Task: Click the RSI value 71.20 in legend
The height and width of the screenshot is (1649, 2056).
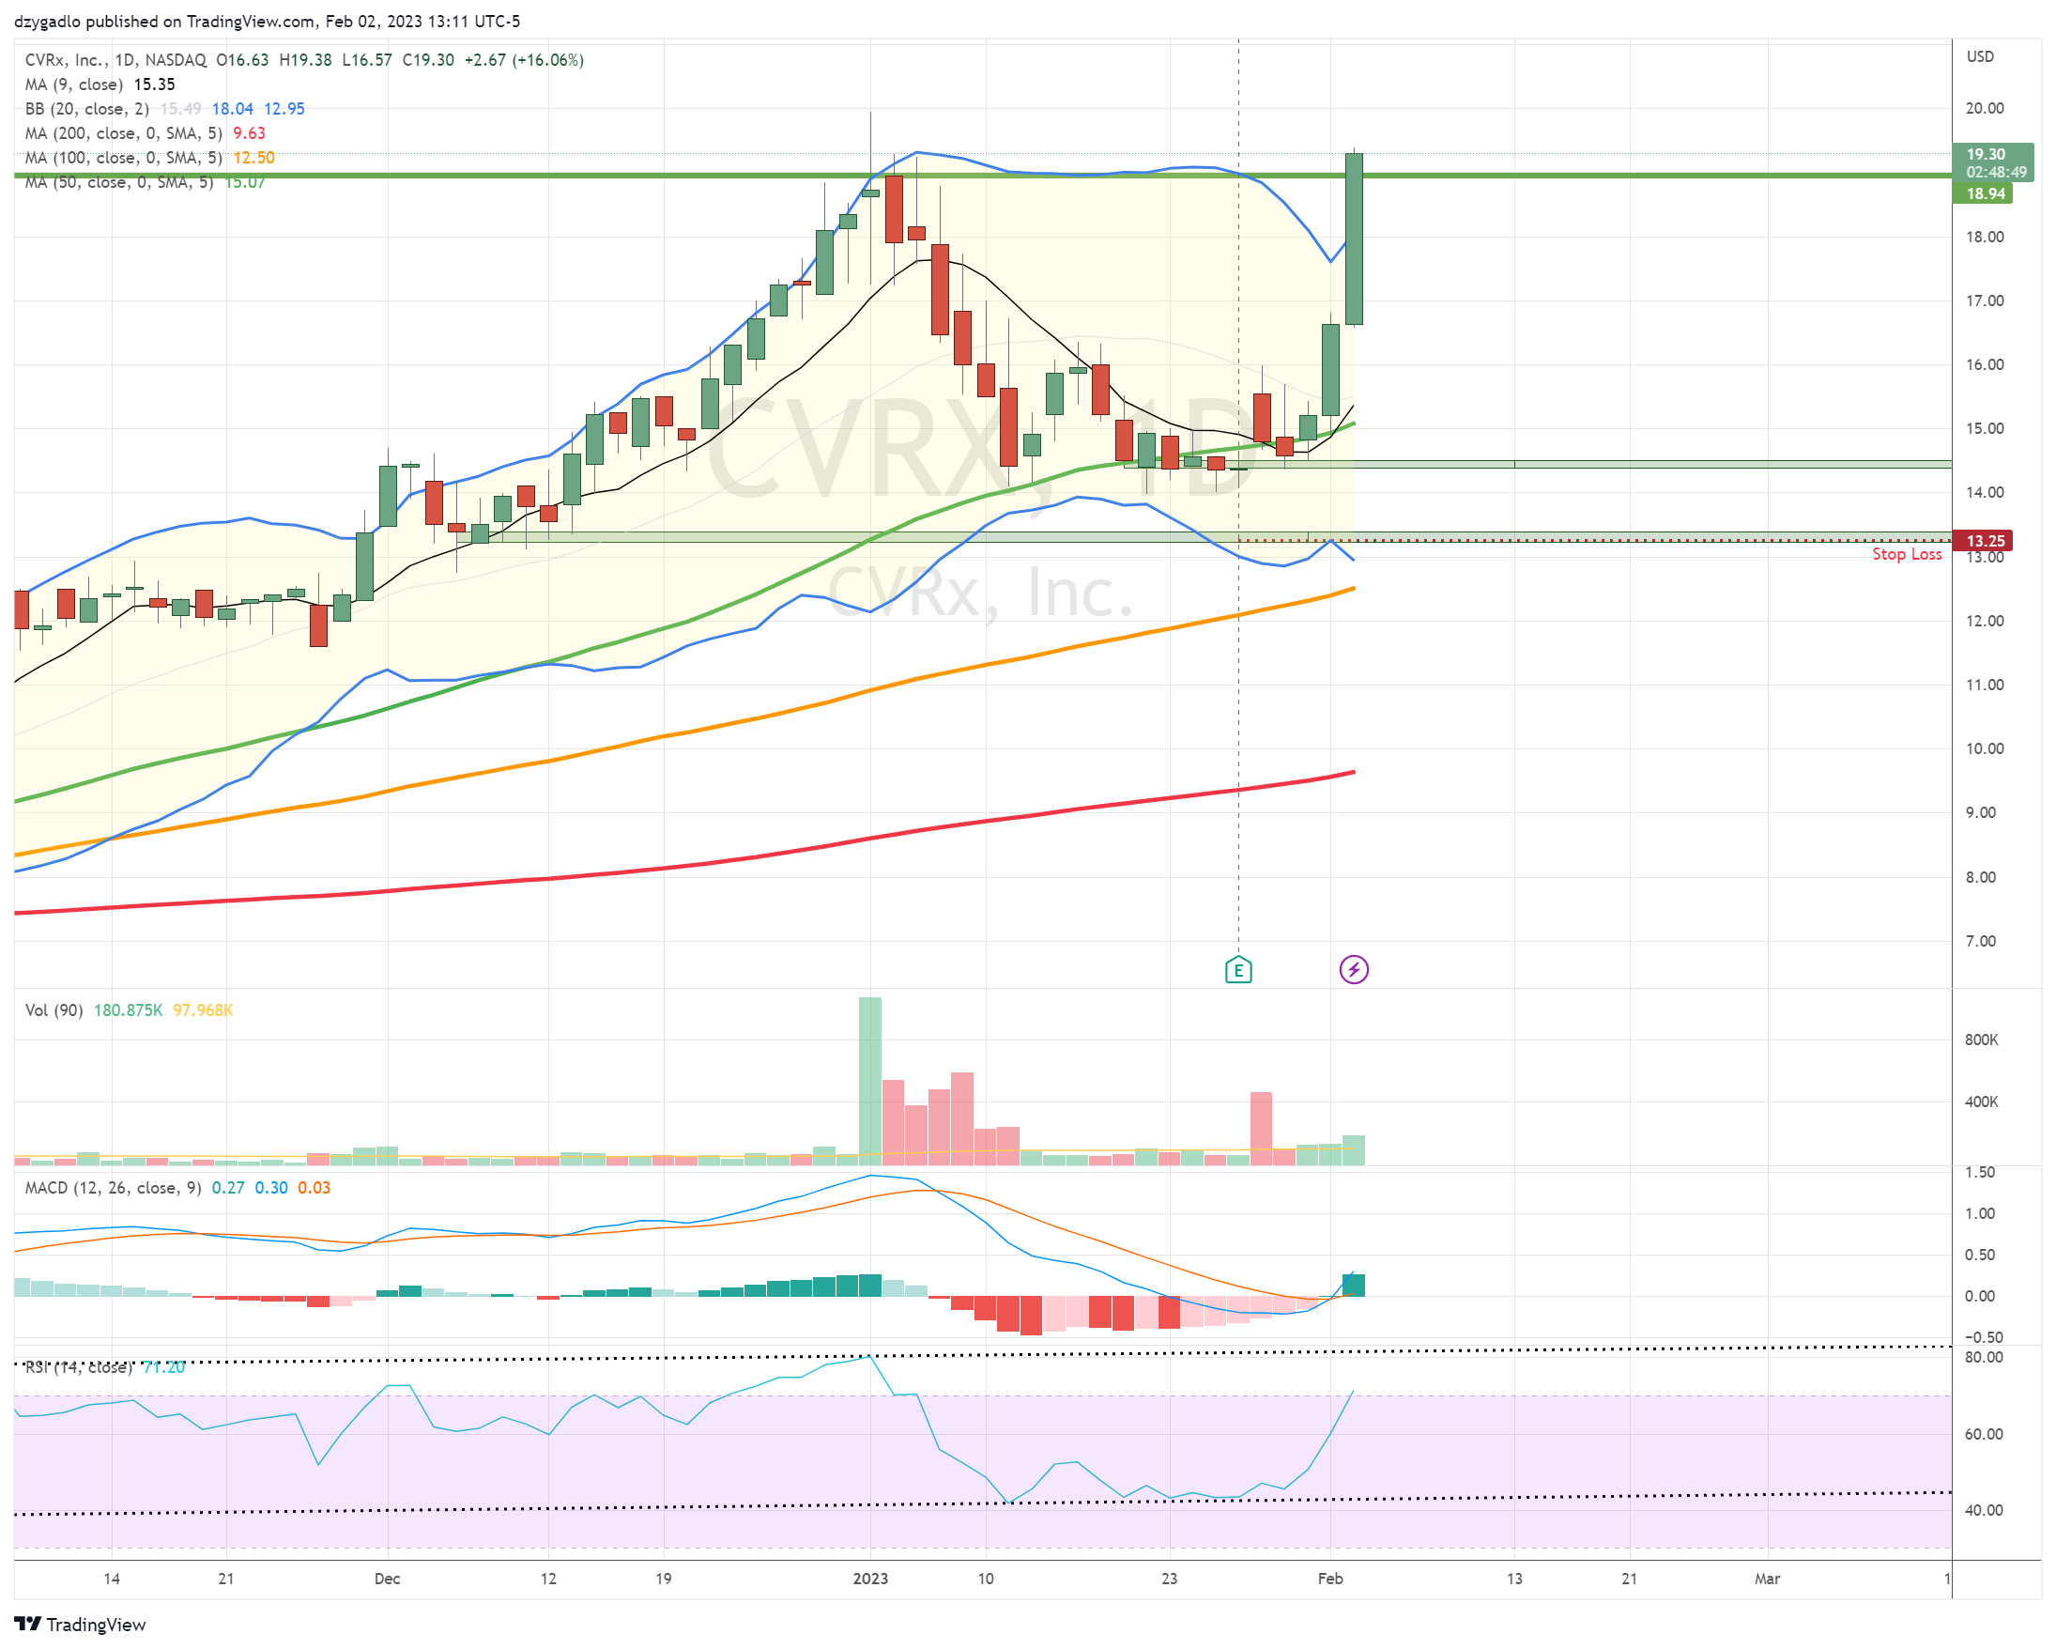Action: pos(164,1366)
